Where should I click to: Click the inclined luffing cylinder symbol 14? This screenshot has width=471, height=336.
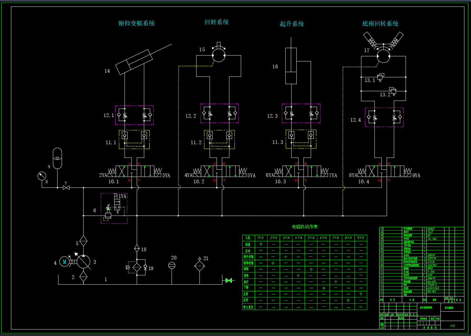click(134, 62)
